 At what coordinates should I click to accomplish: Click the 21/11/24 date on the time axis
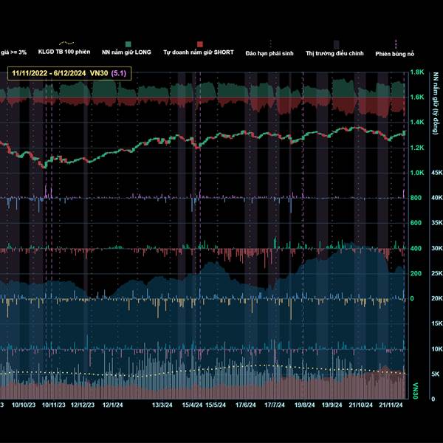click(x=391, y=405)
